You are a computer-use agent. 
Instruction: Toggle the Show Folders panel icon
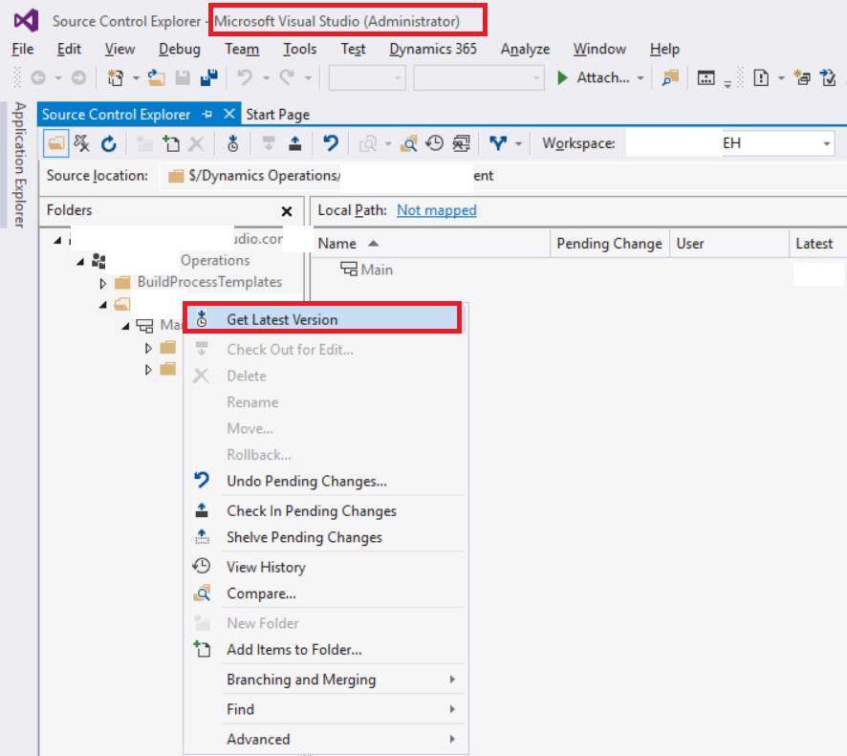point(55,143)
